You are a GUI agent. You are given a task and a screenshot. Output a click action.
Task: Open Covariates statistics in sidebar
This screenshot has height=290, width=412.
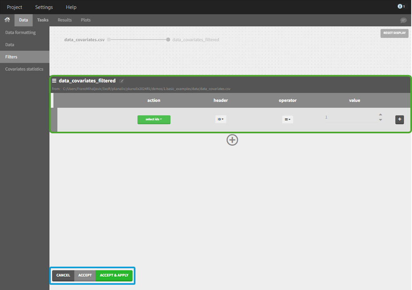24,69
